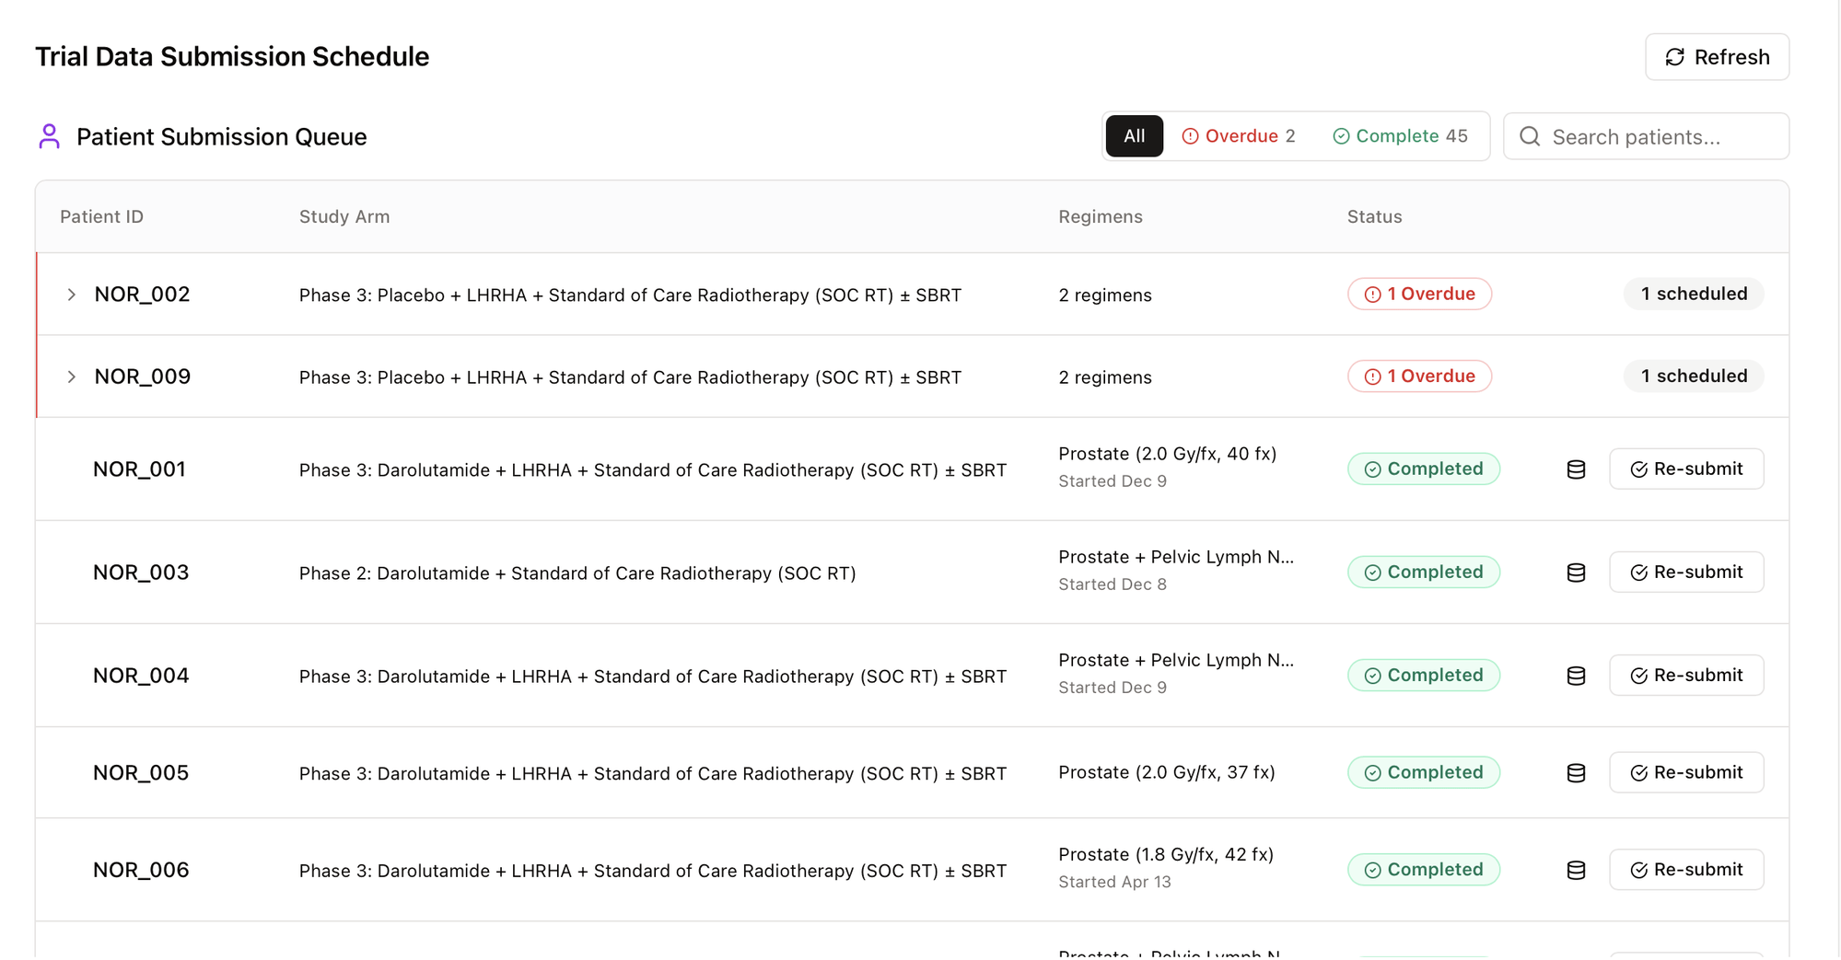
Task: Click the database icon for NOR_001
Action: [1576, 469]
